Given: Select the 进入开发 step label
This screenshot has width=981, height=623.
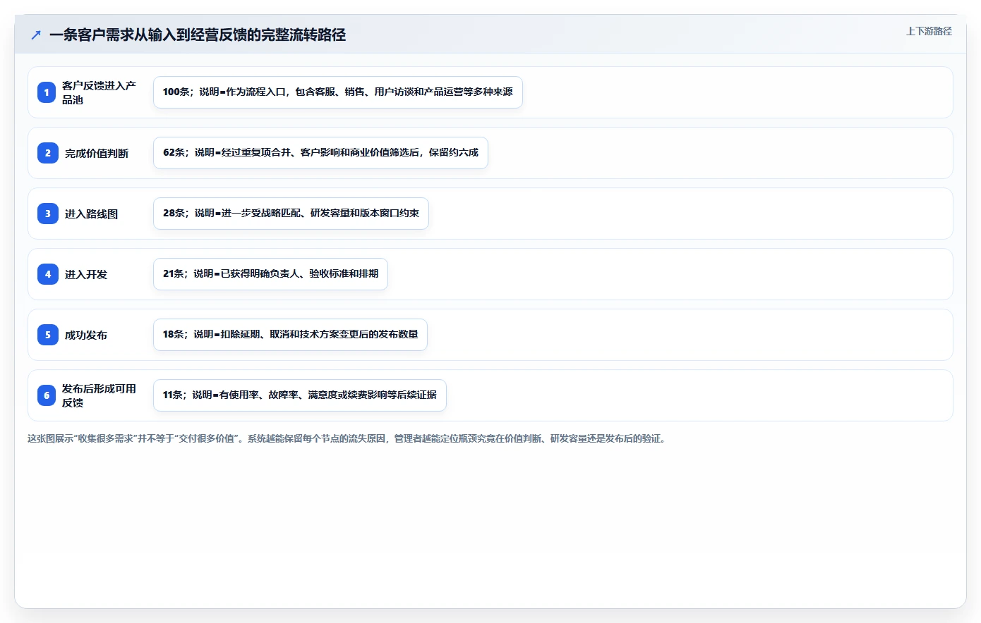Looking at the screenshot, I should point(86,274).
